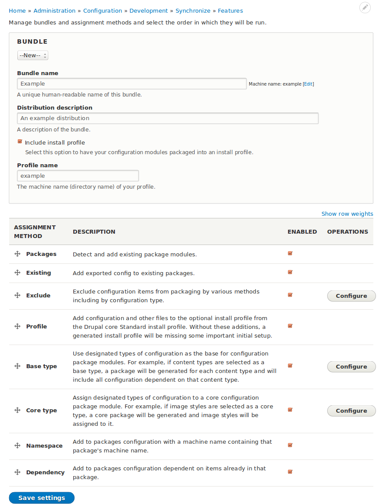
Task: Click the drag handle for Namespace row
Action: coord(17,445)
